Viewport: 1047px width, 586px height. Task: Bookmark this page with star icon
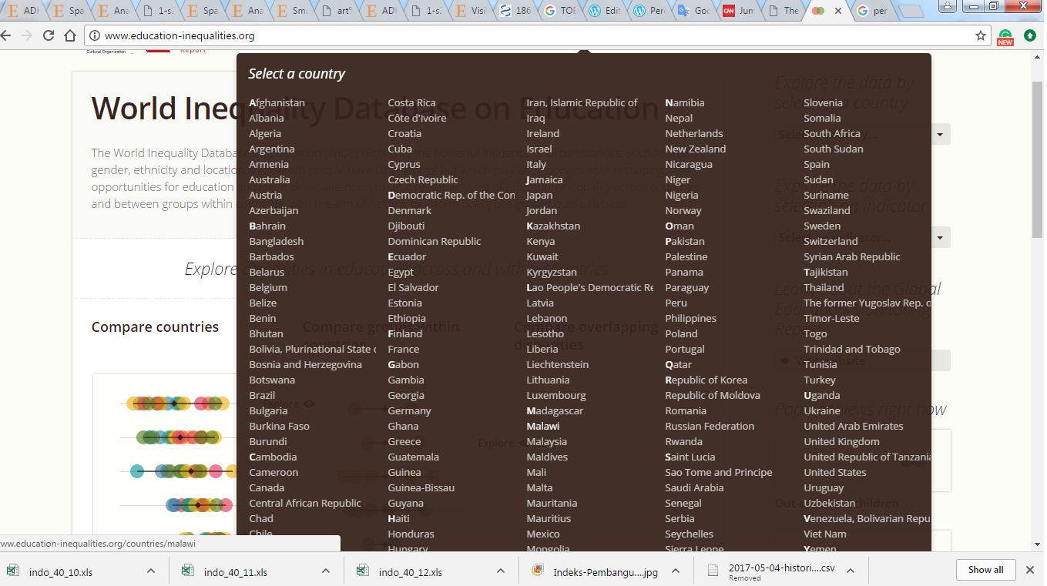981,35
